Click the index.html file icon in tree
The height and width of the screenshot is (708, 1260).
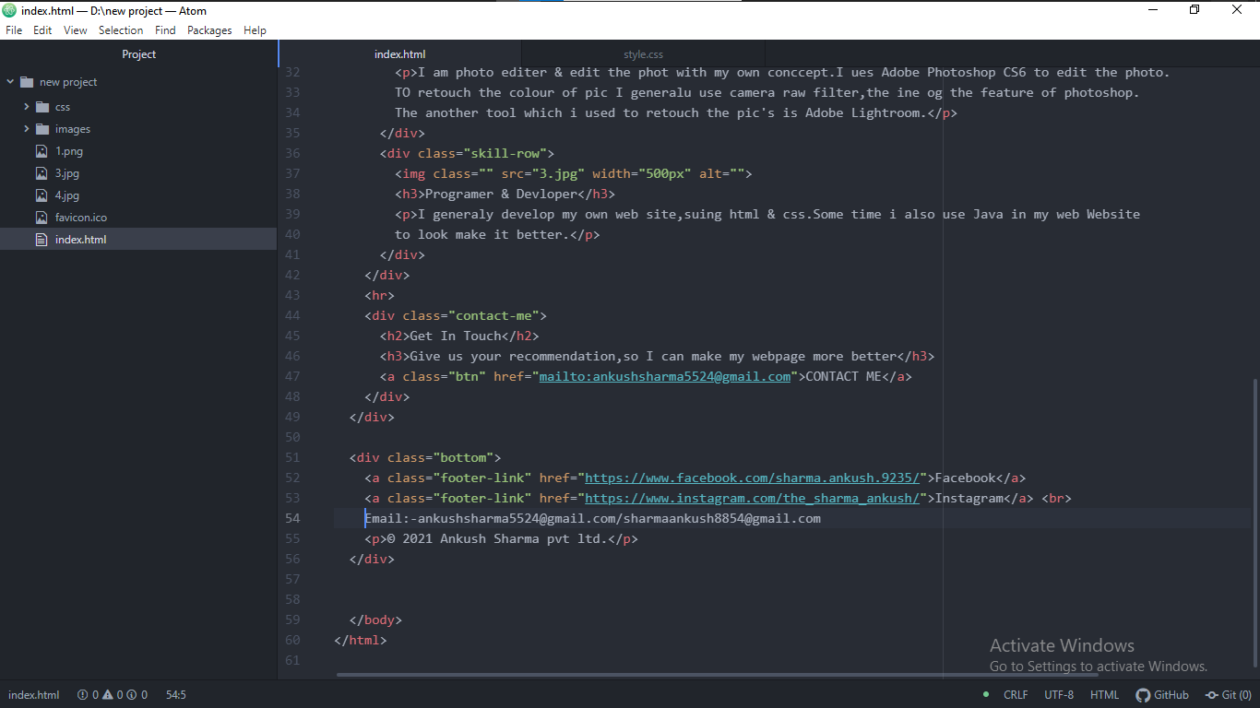42,240
